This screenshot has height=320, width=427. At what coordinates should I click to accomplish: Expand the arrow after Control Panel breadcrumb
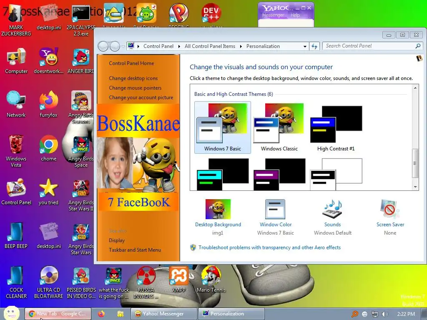[x=179, y=47]
